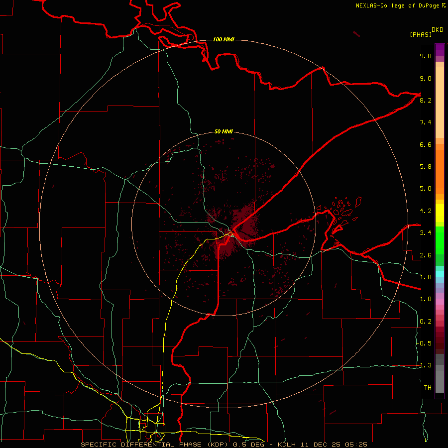The width and height of the screenshot is (448, 448).
Task: Select the 1.8 legend value
Action: [x=426, y=277]
